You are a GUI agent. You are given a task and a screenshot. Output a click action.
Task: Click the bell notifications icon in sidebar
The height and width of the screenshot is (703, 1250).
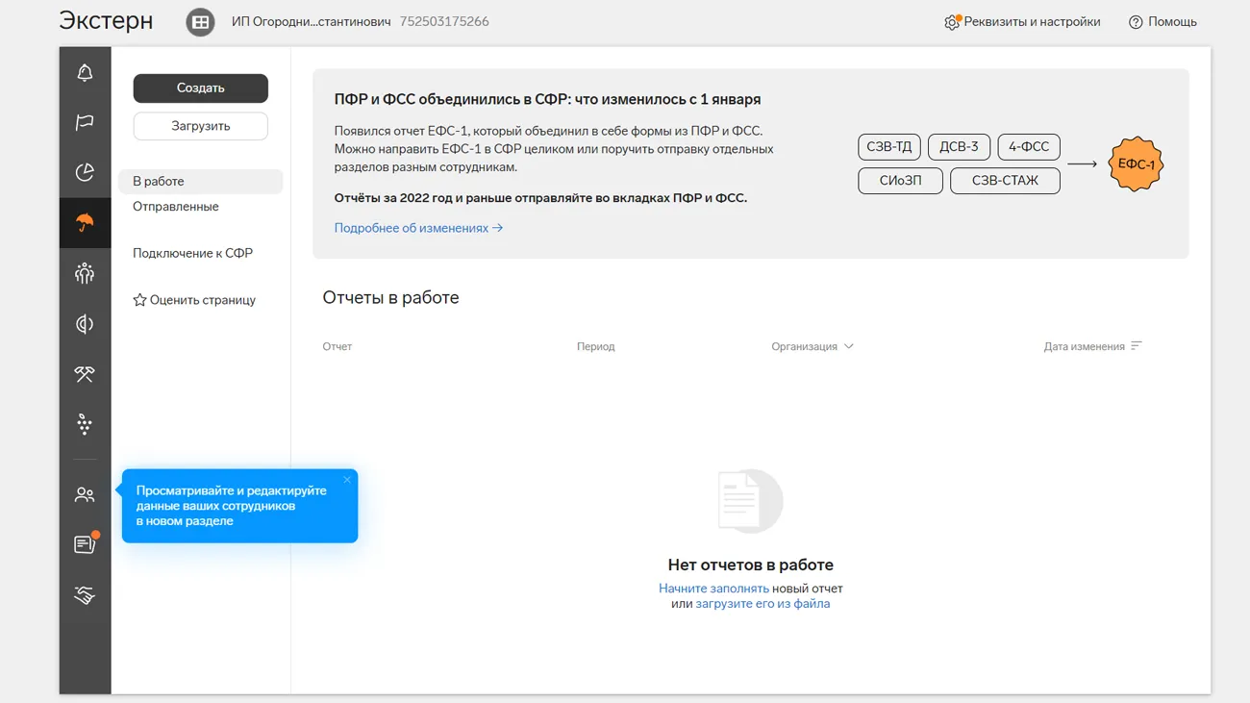[x=85, y=73]
